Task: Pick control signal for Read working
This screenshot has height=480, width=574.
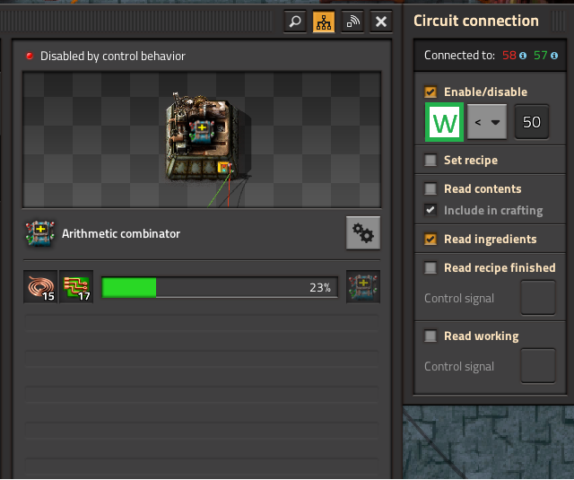Action: click(538, 366)
